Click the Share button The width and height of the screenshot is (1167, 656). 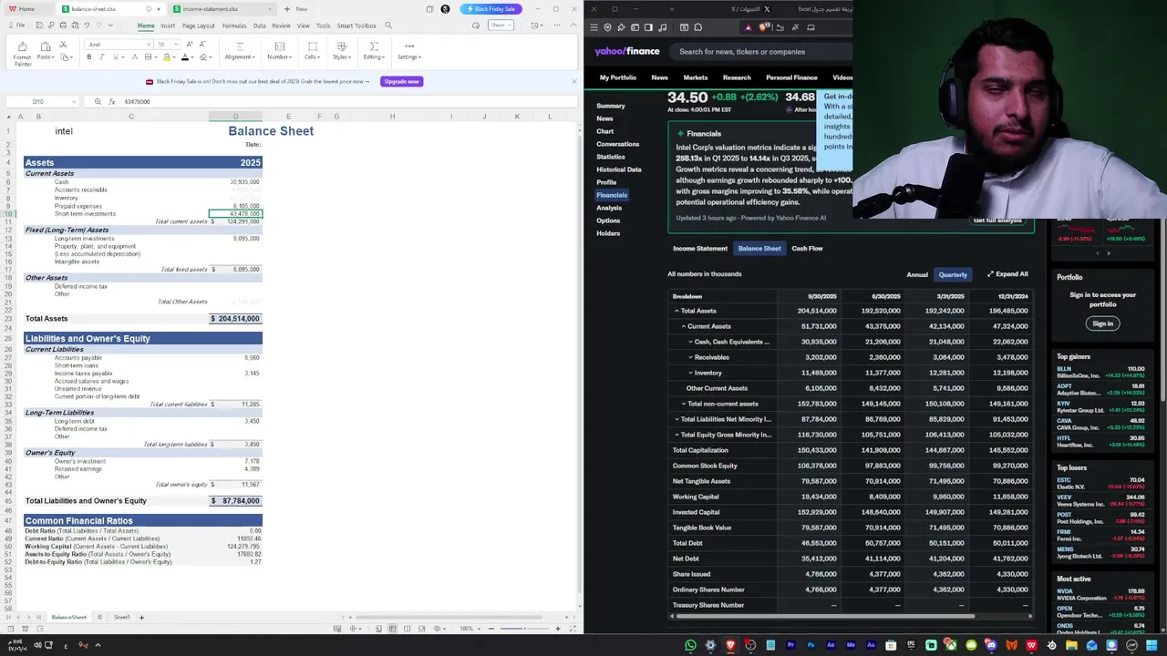click(x=499, y=26)
